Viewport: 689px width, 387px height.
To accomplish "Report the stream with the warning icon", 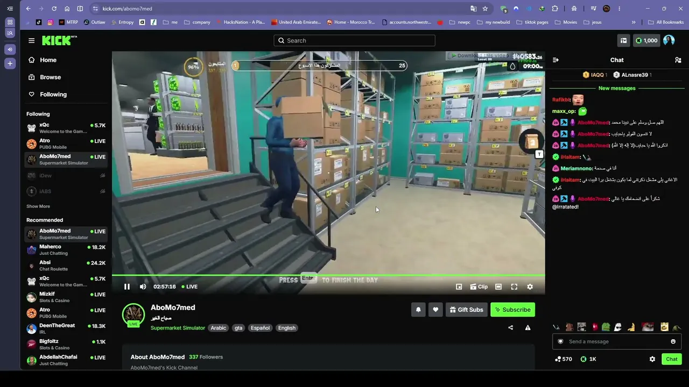I will coord(528,327).
